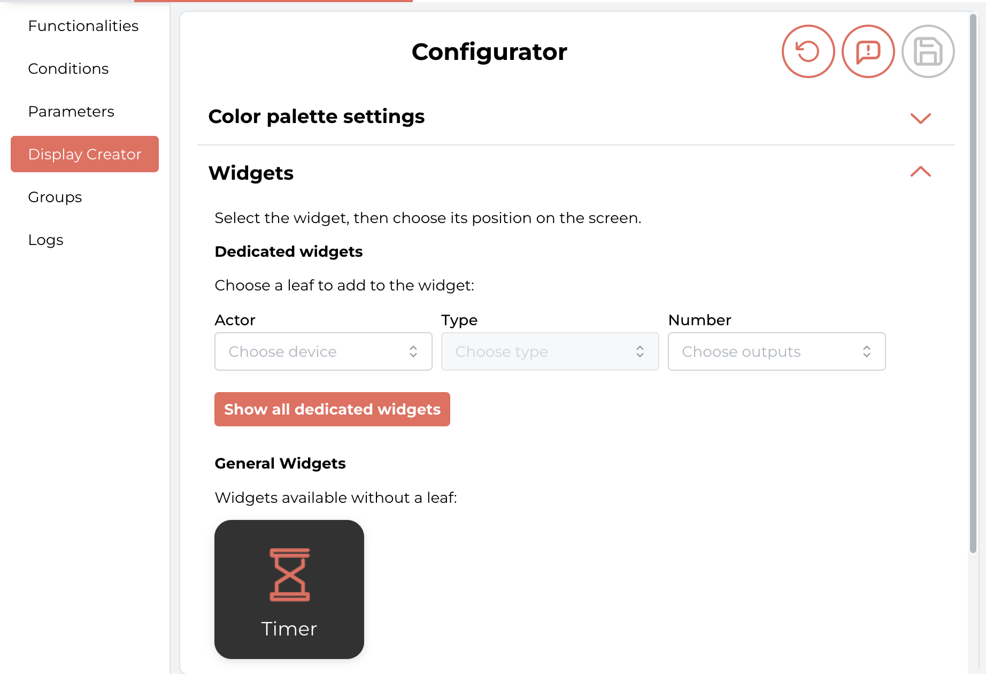Select the Display Creator menu item

84,154
